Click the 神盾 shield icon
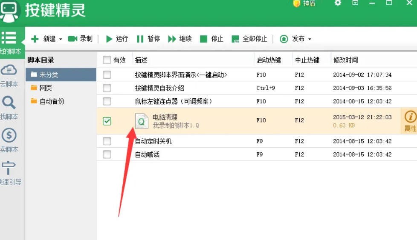This screenshot has width=417, height=240. coord(297,3)
